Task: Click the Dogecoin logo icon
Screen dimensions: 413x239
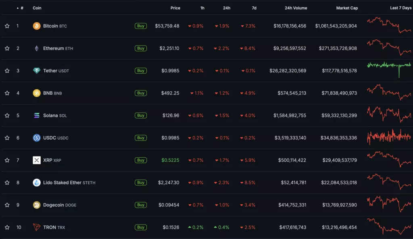Action: pos(37,205)
